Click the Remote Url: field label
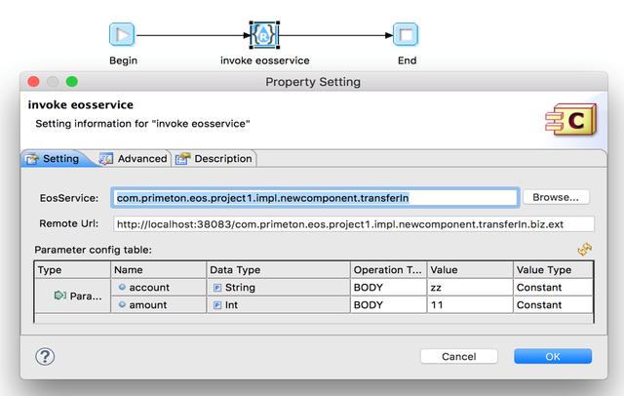This screenshot has height=396, width=624. pos(69,223)
